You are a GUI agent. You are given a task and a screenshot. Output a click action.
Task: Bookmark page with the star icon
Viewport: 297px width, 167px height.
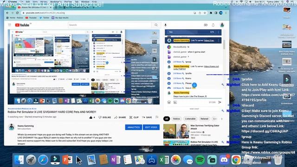[x=205, y=13]
